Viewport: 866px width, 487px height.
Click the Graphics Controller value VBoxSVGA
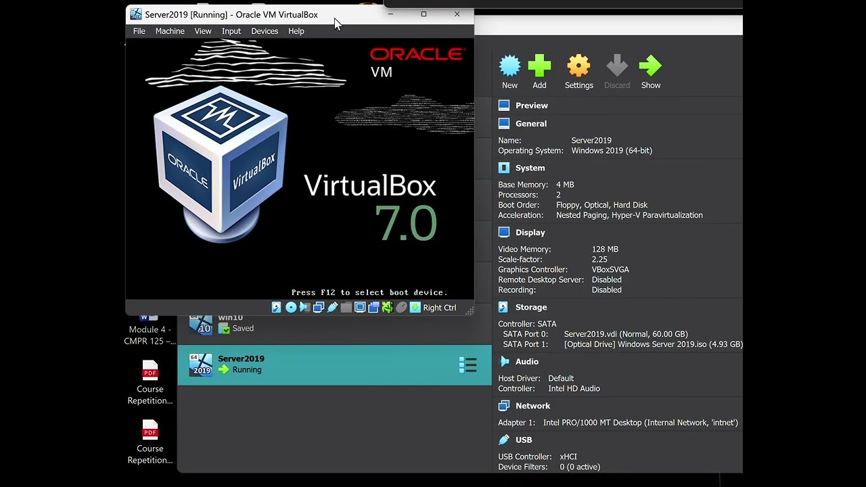point(610,270)
